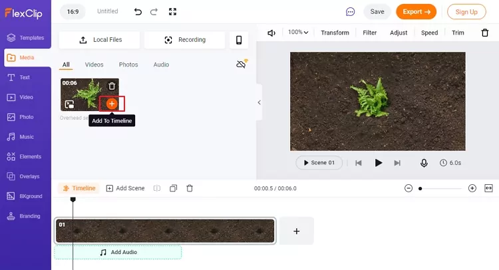Play the video preview

378,163
